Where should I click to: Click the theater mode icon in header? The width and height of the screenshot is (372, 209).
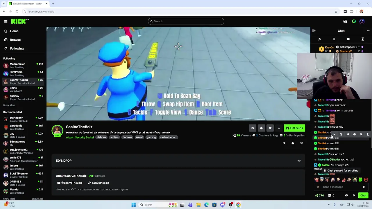click(x=345, y=21)
